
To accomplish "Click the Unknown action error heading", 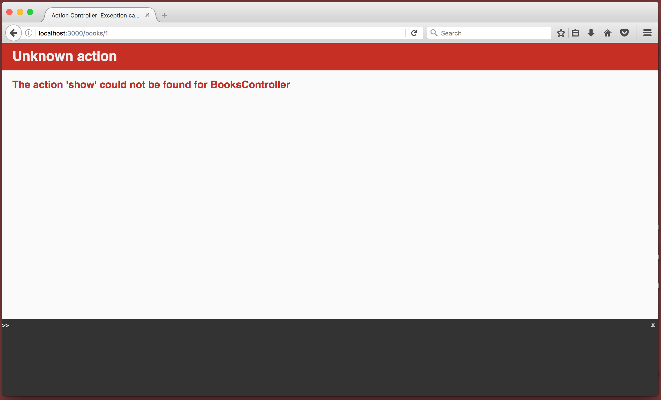I will pos(65,56).
